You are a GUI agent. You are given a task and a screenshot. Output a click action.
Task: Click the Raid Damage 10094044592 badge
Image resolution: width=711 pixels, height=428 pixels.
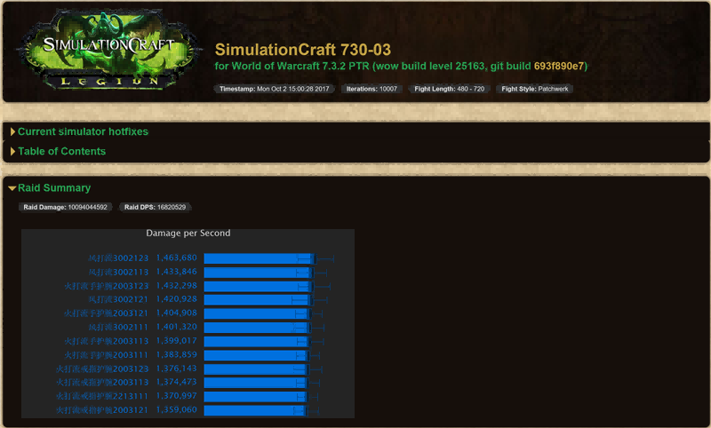click(x=65, y=207)
